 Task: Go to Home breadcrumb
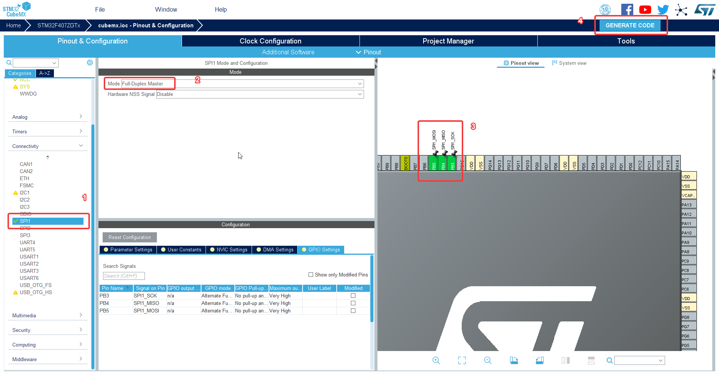pos(13,25)
